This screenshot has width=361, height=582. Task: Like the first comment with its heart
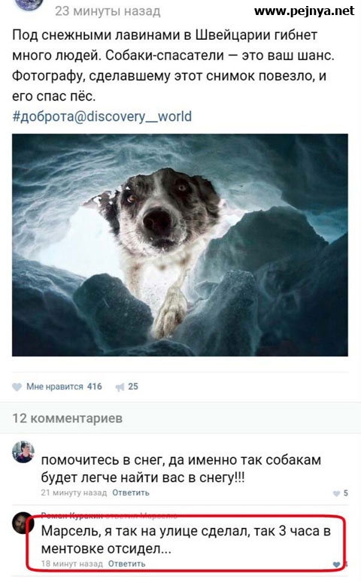tap(336, 493)
